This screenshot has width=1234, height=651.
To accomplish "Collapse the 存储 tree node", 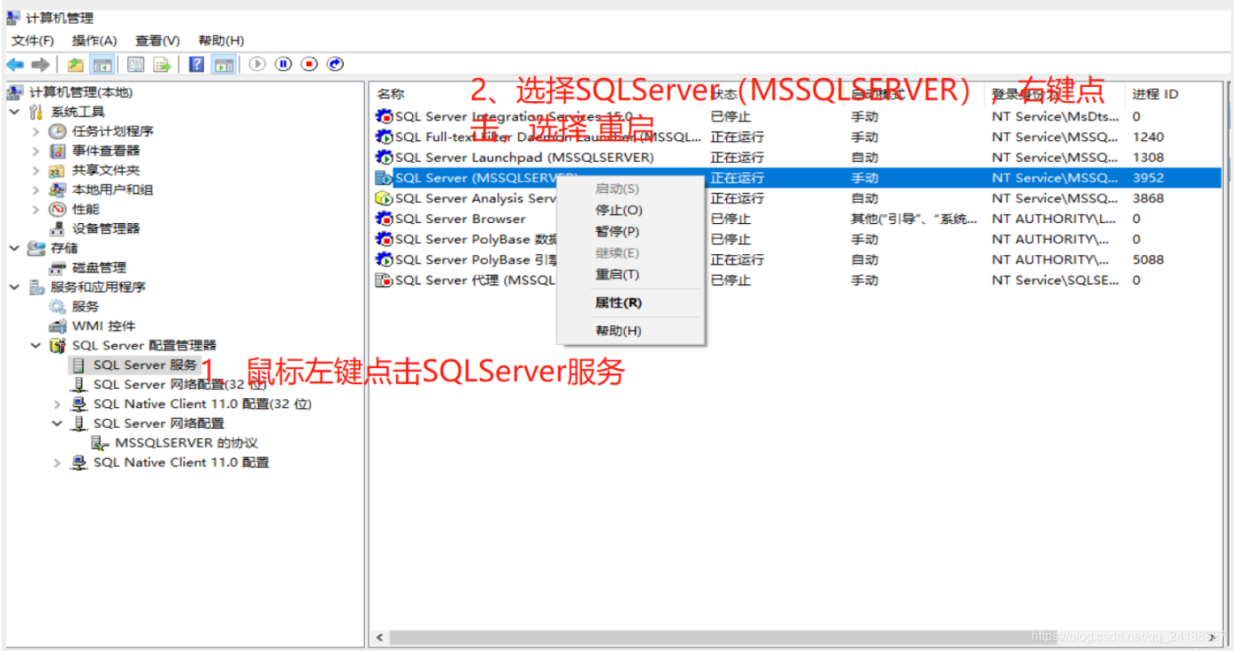I will [x=14, y=248].
